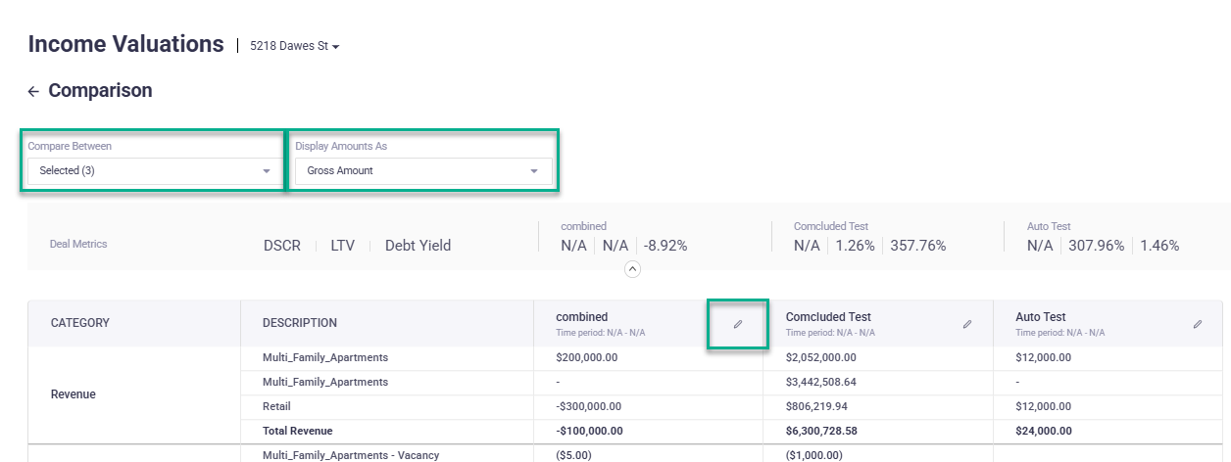
Task: Click the Income Valuations page title
Action: click(x=125, y=44)
